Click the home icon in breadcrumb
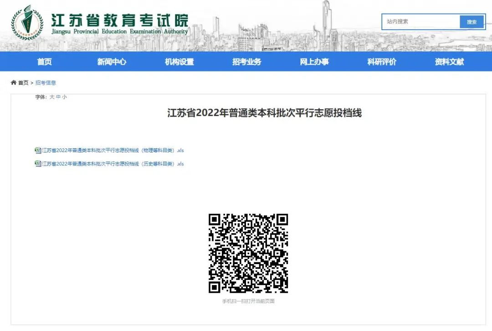The height and width of the screenshot is (331, 492). click(14, 82)
